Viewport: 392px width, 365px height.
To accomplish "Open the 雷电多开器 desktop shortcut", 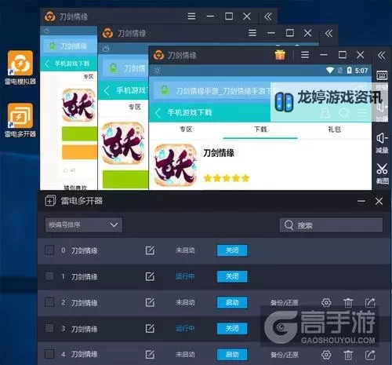I will pos(20,120).
